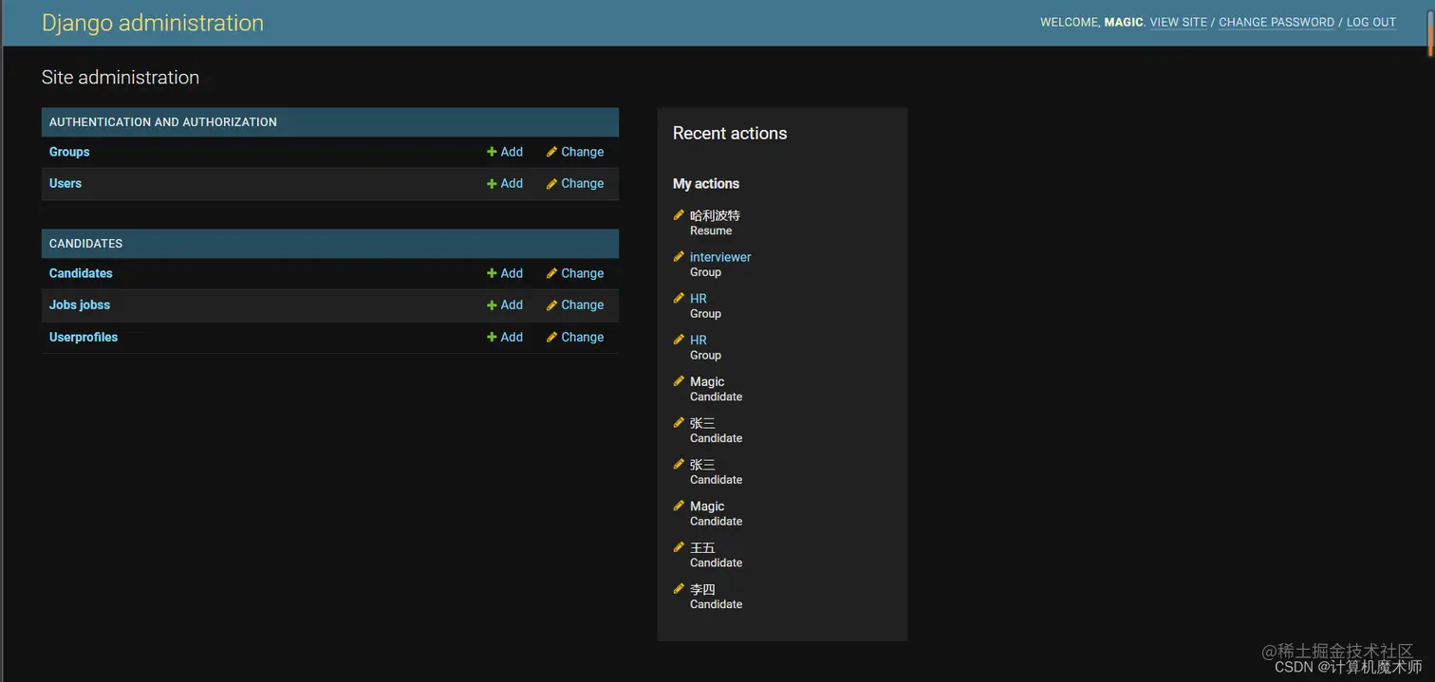Click the plus icon in the Jobs jobss row
Viewport: 1435px width, 682px height.
coord(492,305)
